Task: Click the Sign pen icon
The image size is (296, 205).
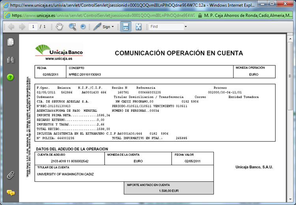Action: 97,26
